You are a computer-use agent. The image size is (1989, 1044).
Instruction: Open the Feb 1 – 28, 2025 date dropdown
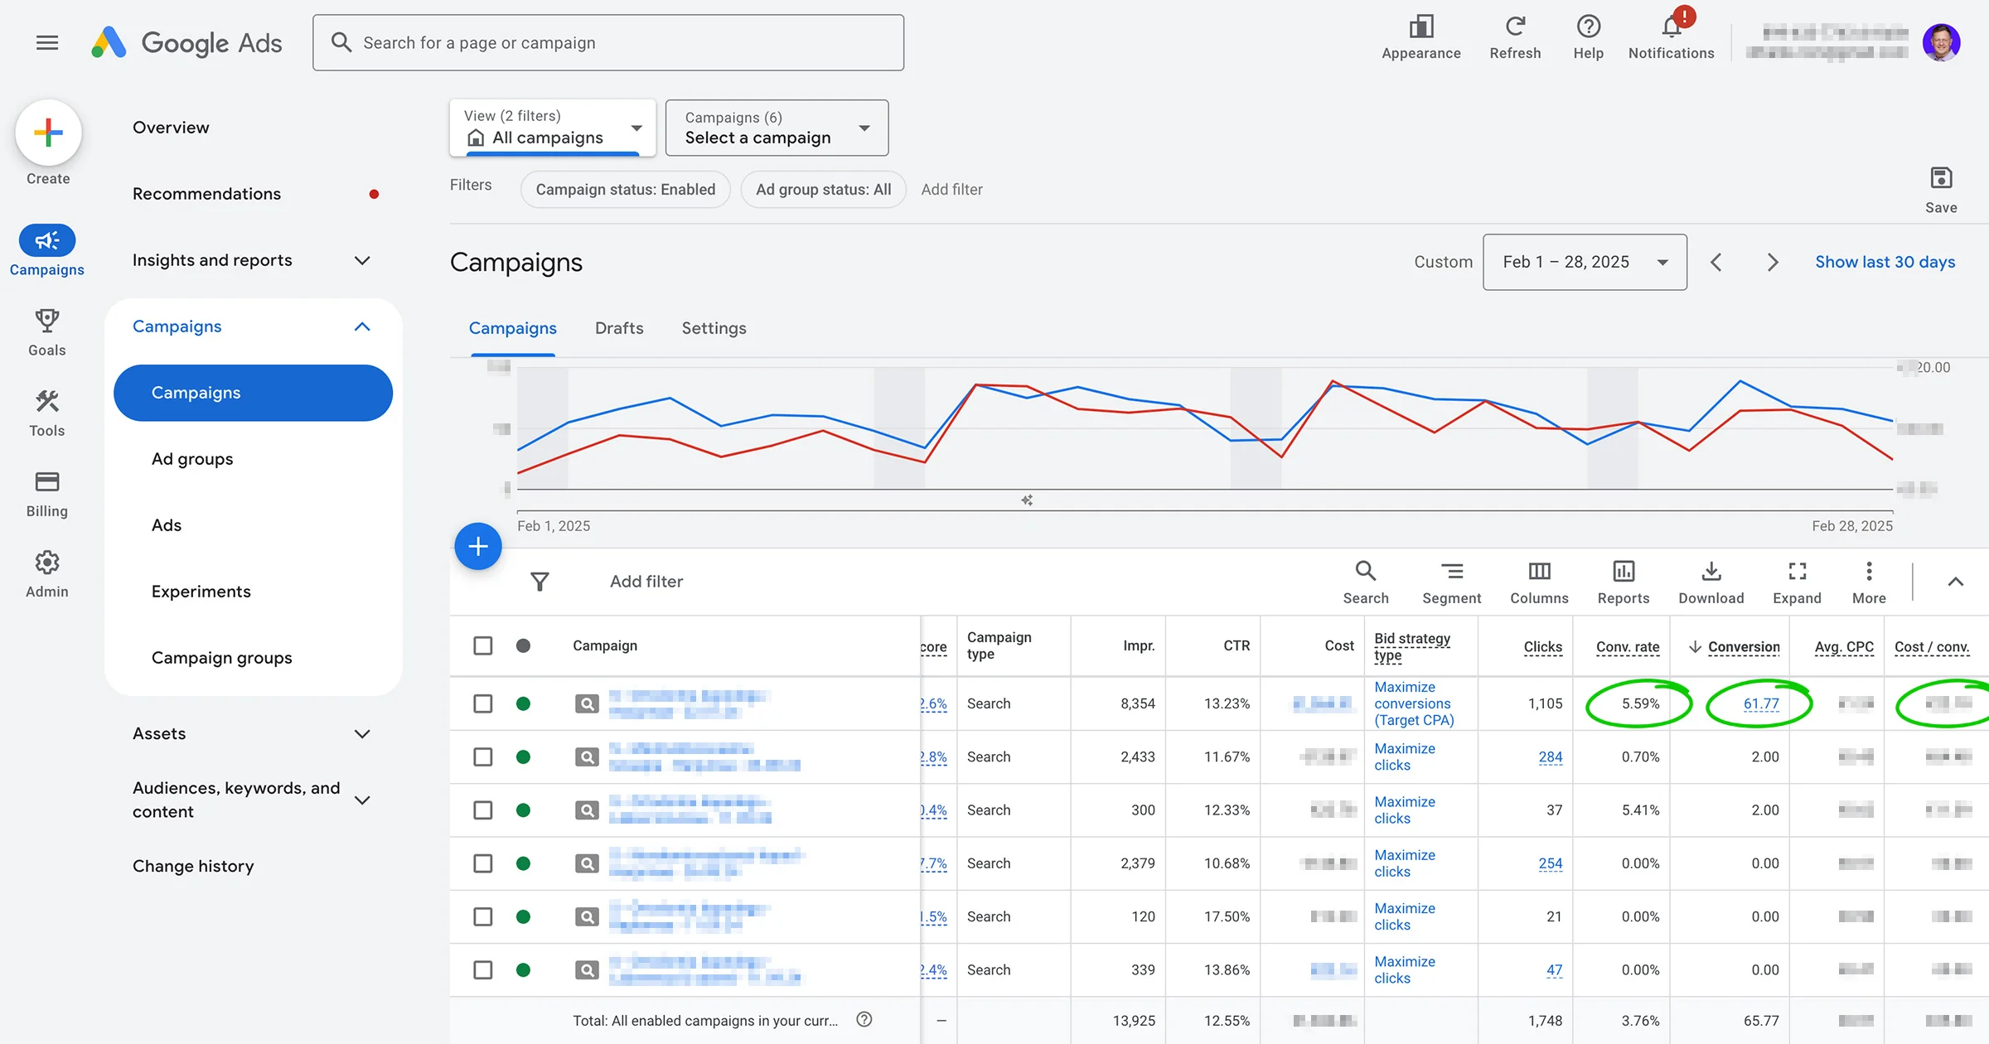1584,262
